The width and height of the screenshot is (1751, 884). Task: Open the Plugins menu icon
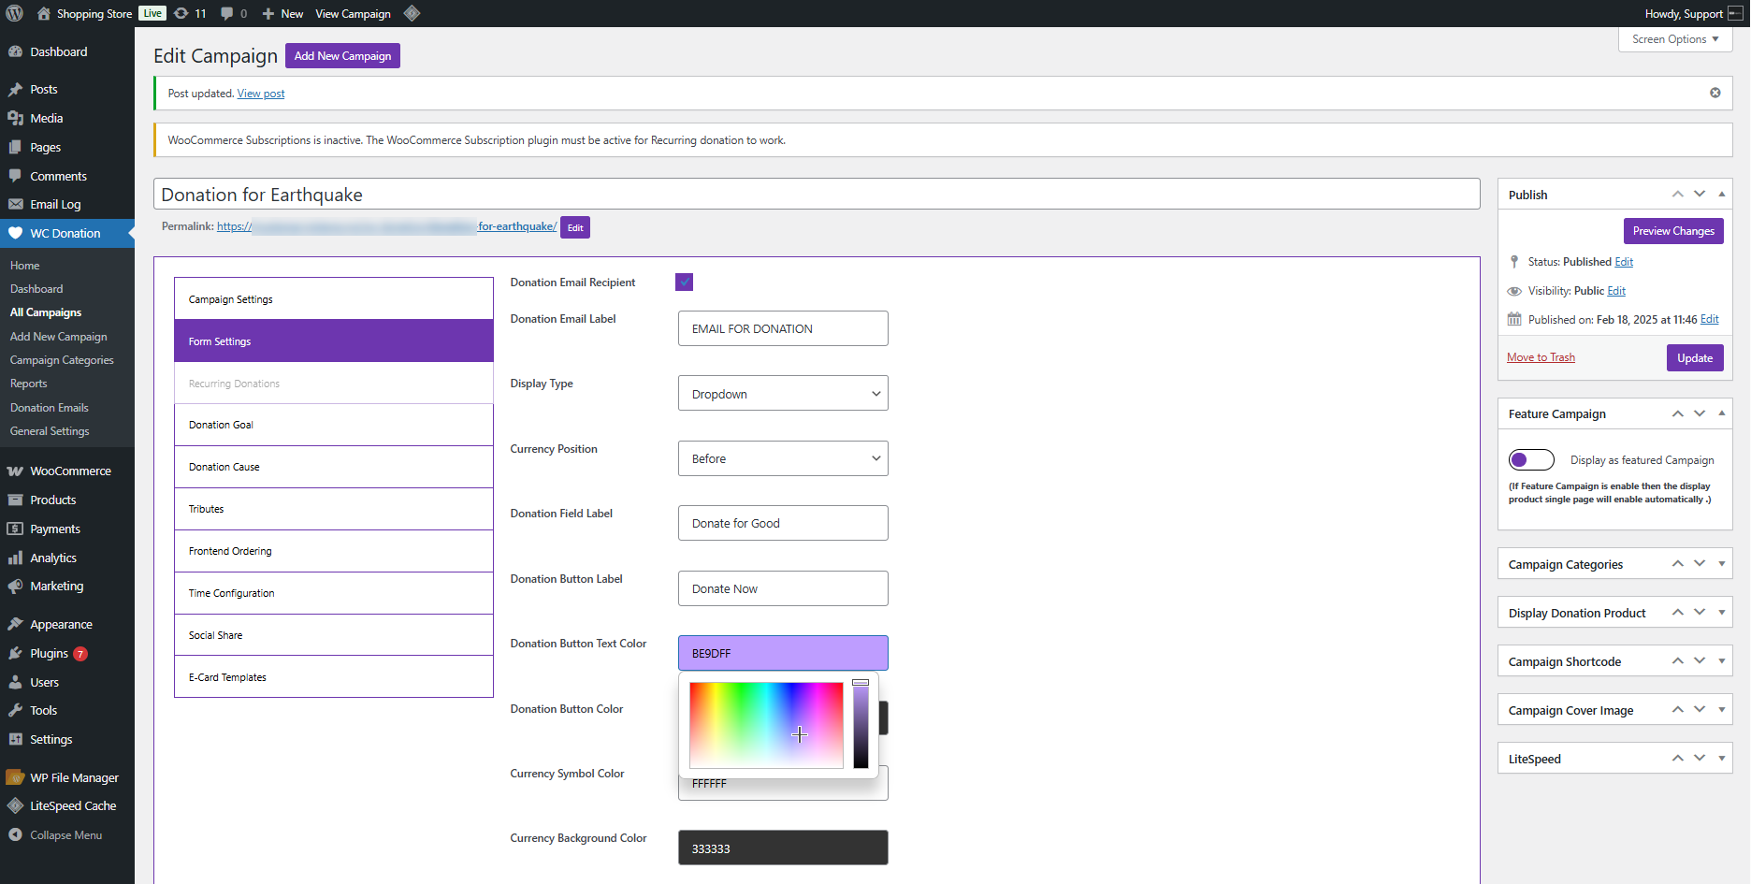point(15,653)
